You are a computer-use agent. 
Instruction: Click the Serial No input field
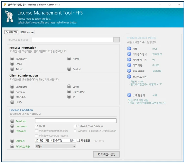click(x=76, y=121)
